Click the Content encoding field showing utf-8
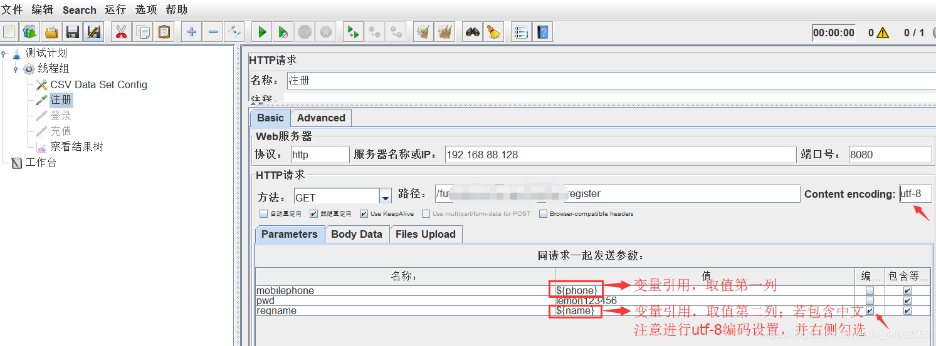Screen dimensions: 936x346 (x=915, y=194)
